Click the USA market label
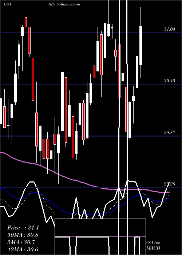 point(7,4)
